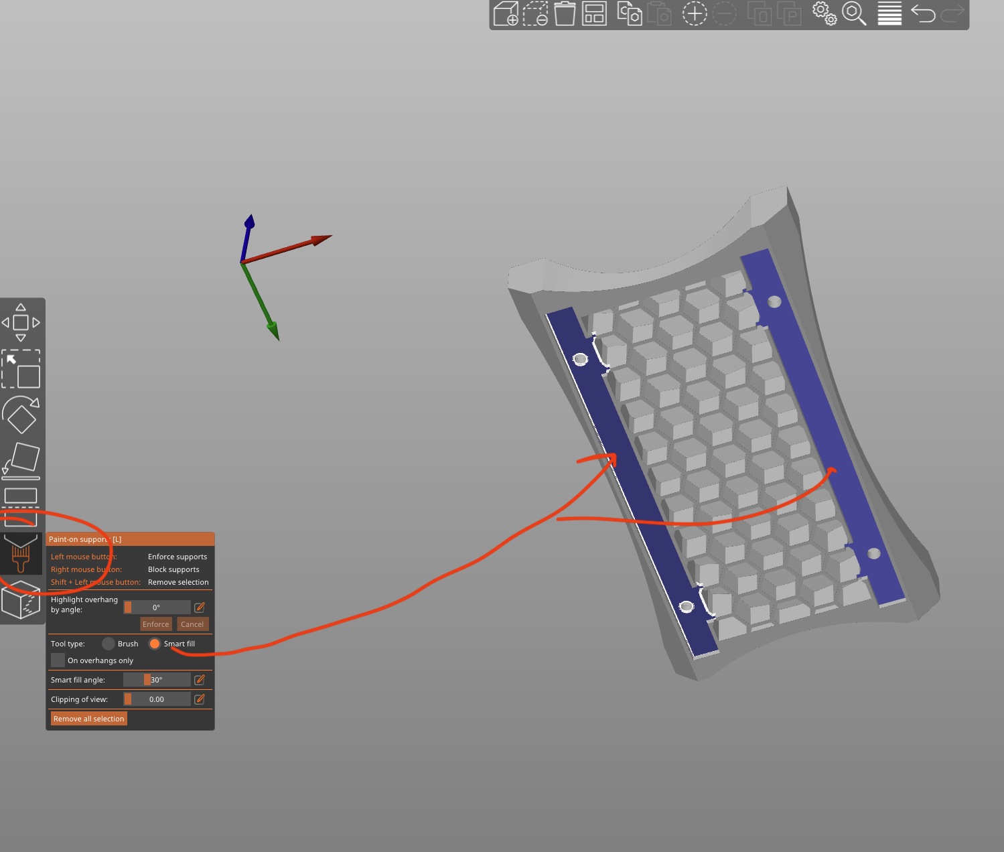Open the Search magnifier icon
Viewport: 1004px width, 852px height.
click(854, 13)
